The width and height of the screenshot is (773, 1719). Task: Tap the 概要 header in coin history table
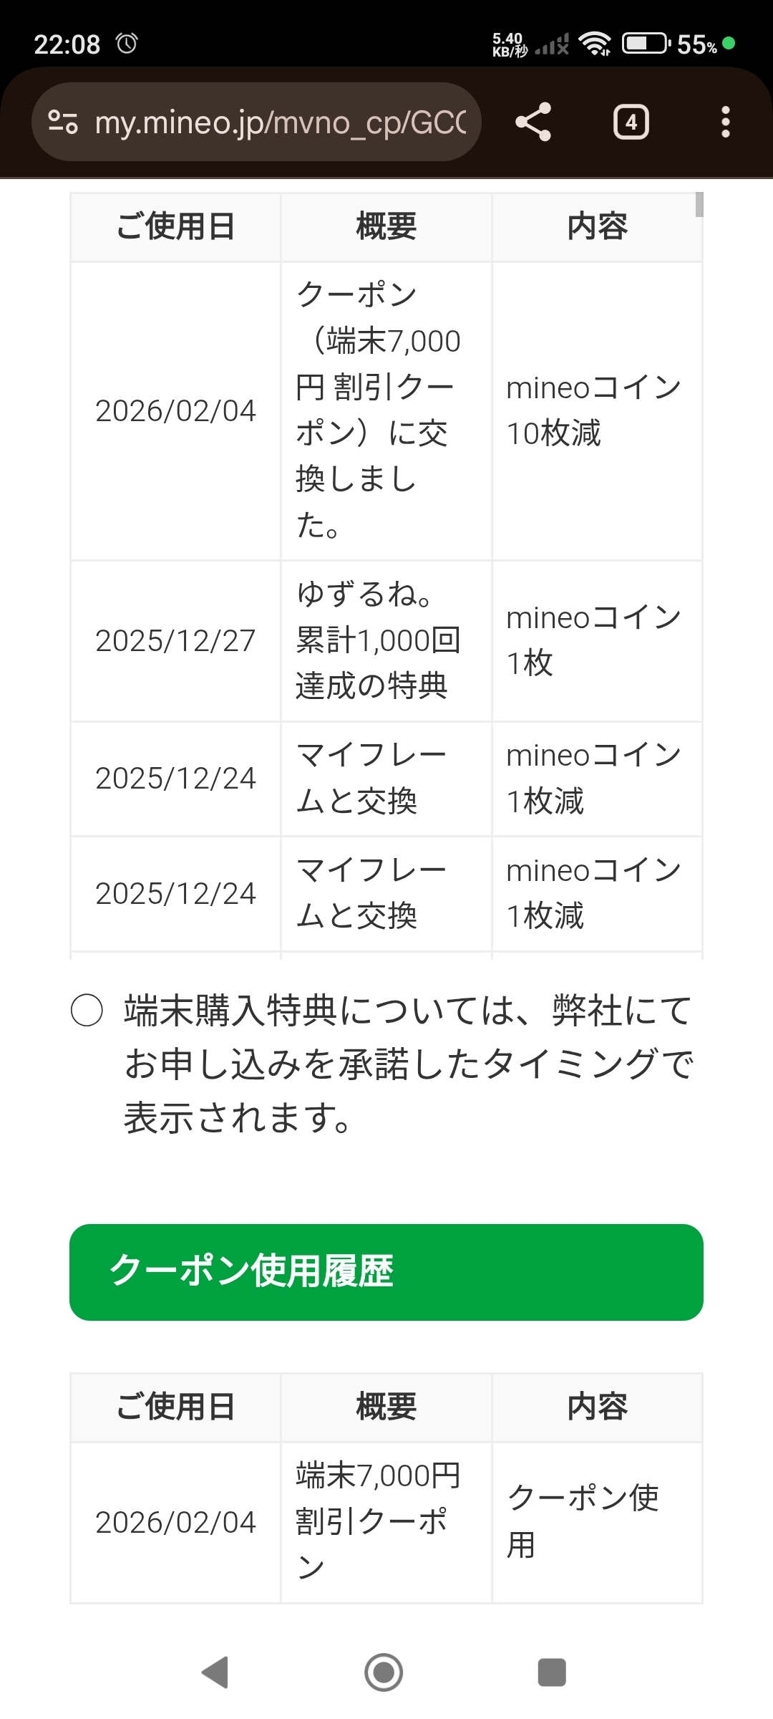coord(386,226)
